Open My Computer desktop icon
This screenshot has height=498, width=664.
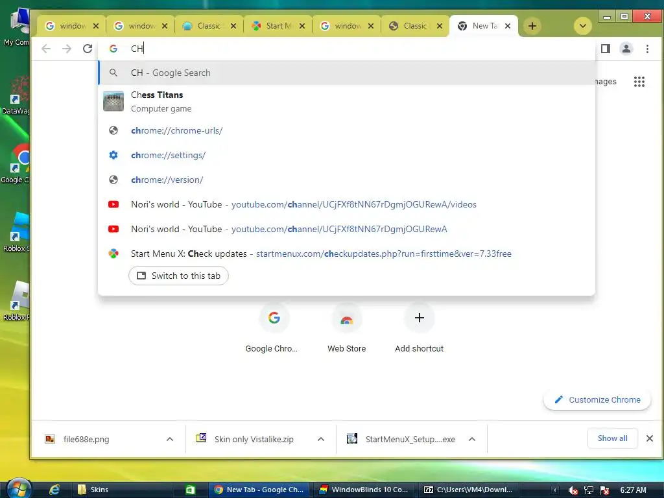(x=16, y=27)
